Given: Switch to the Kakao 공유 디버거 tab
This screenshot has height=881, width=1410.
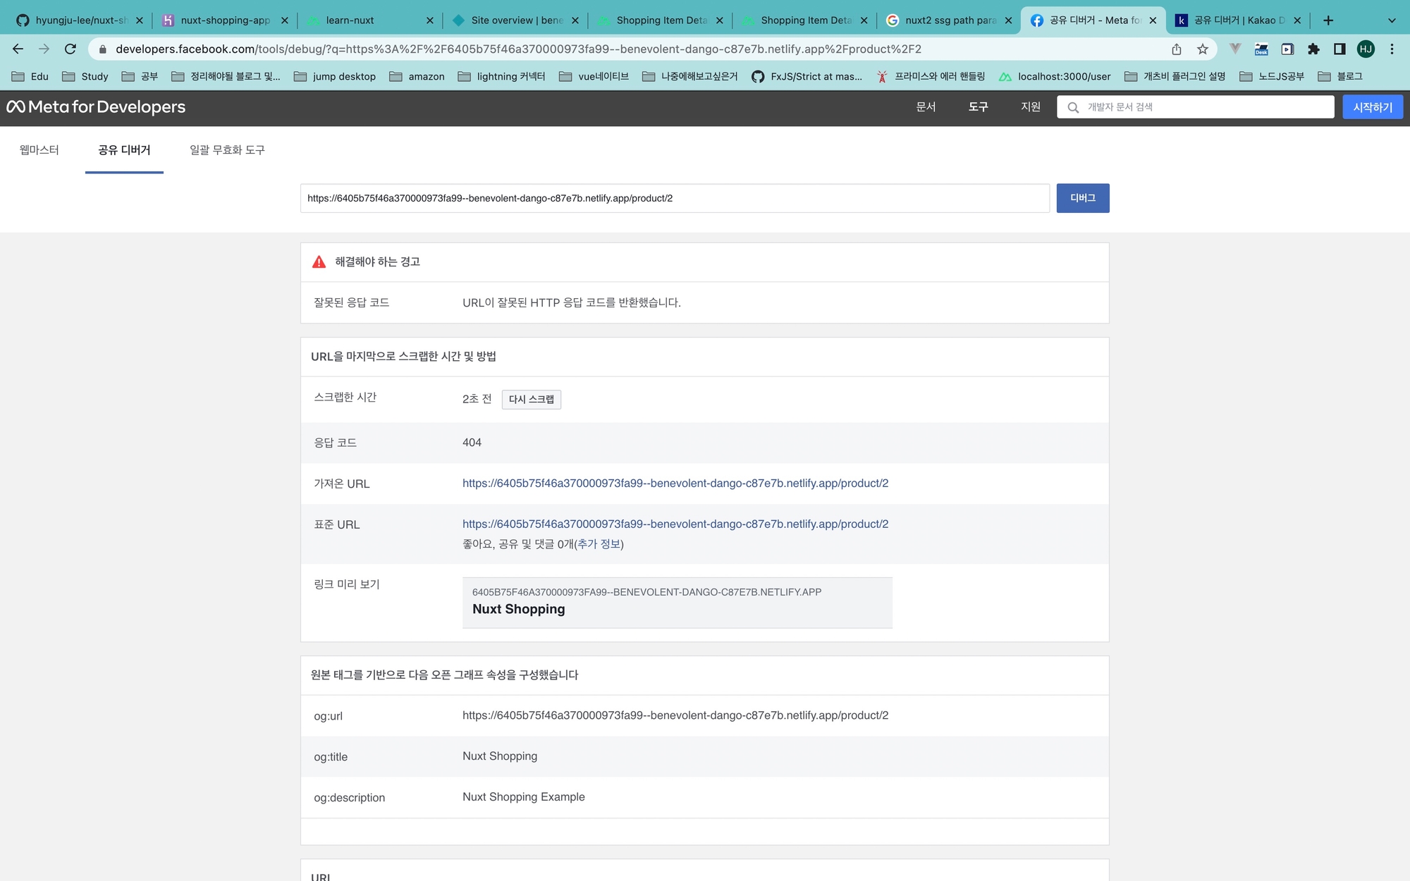Looking at the screenshot, I should point(1237,20).
